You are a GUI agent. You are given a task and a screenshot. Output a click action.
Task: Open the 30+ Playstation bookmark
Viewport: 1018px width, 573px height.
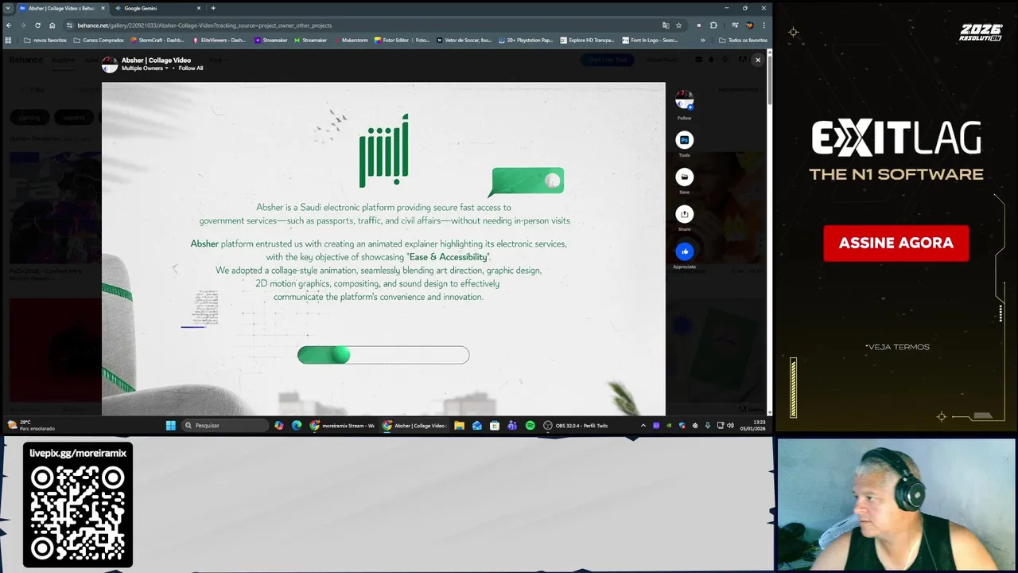point(526,40)
